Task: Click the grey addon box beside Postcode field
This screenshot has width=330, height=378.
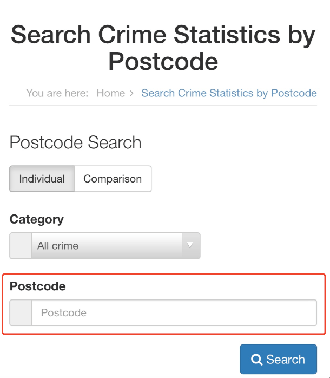Action: point(21,313)
